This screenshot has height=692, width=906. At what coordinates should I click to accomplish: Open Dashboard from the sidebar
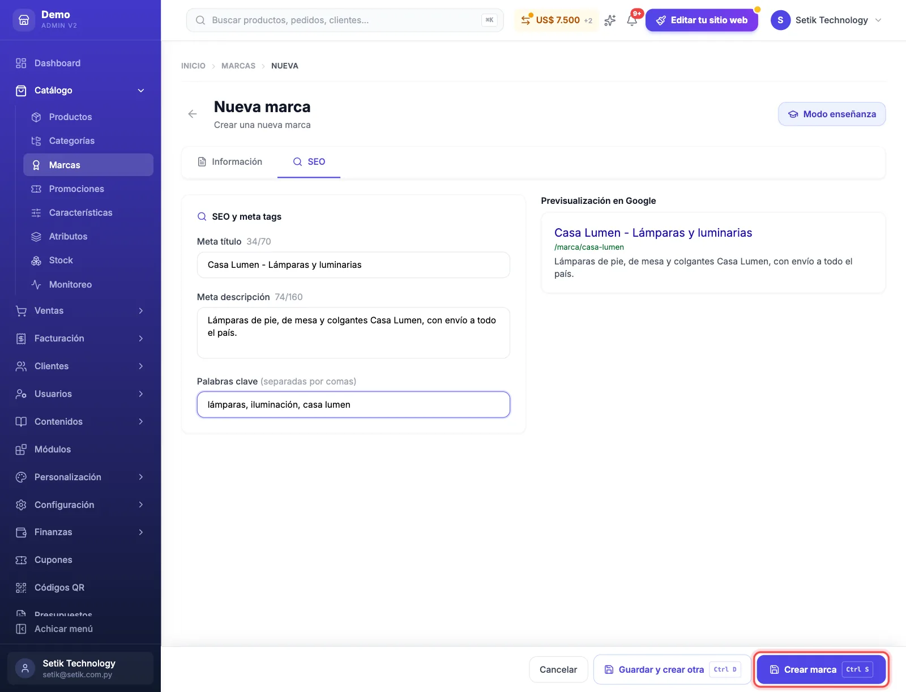pyautogui.click(x=80, y=63)
